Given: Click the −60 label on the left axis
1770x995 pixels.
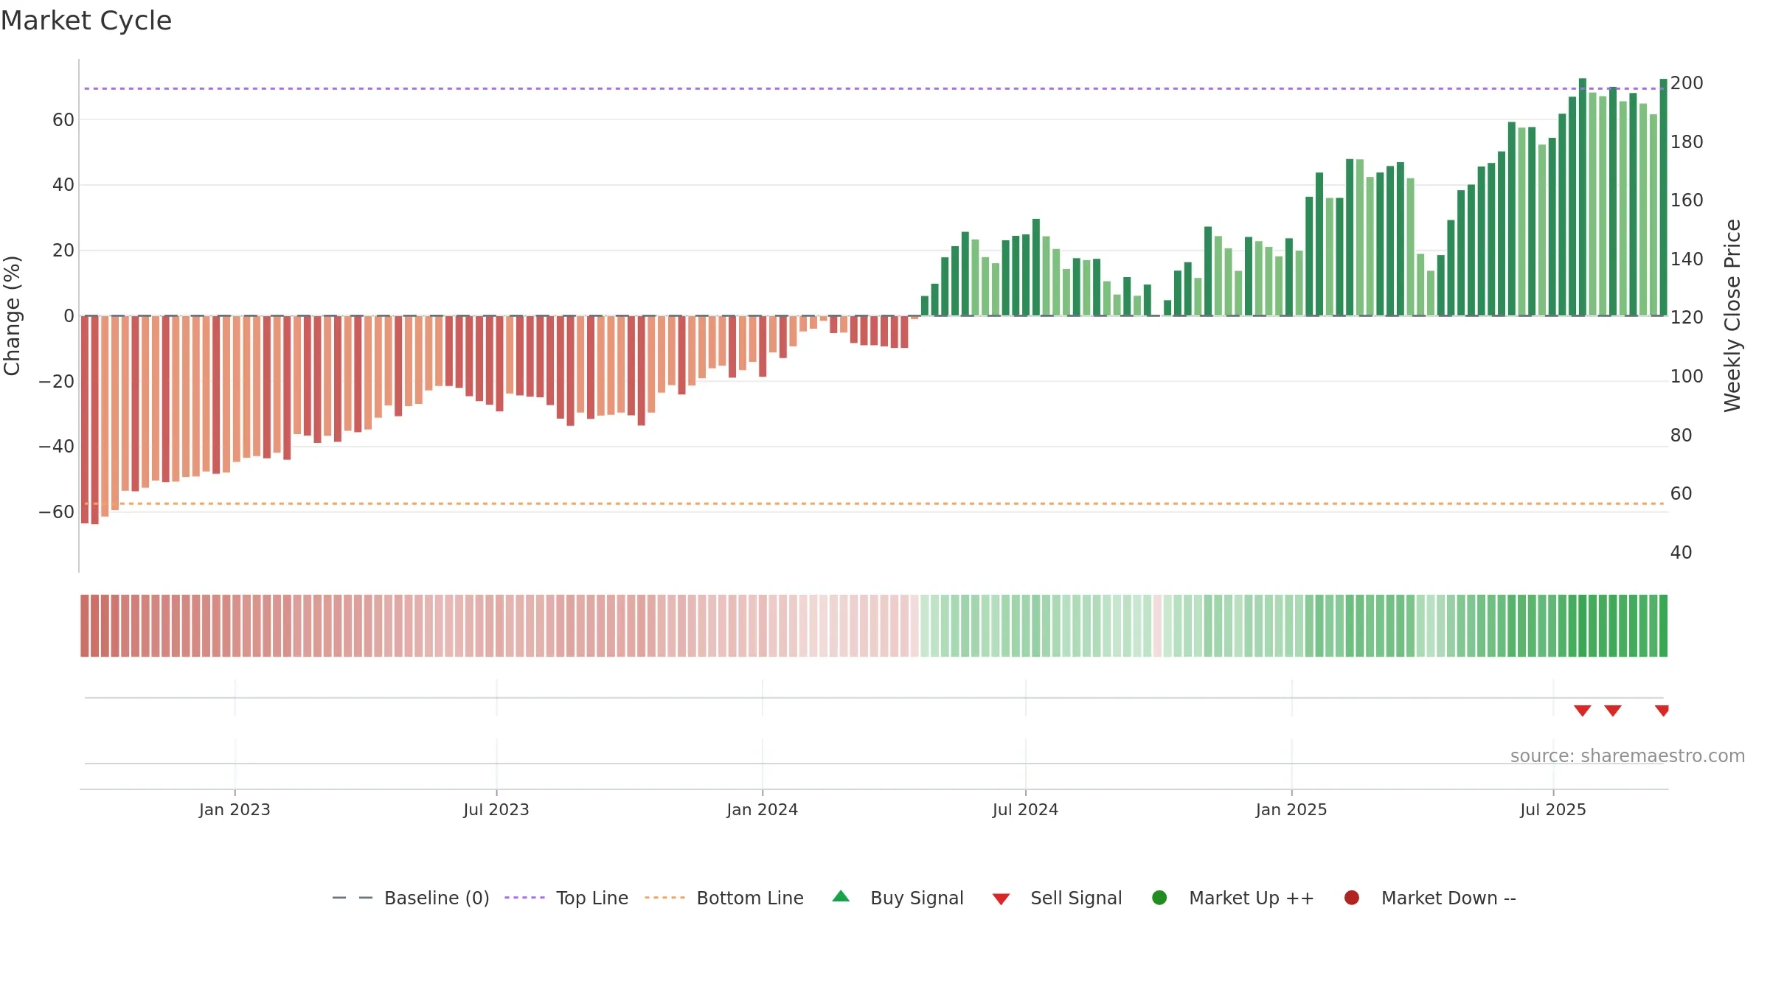Looking at the screenshot, I should point(56,512).
